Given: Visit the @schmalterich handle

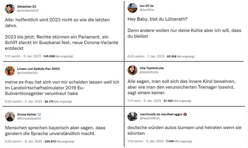Looking at the screenshot, I should click(27, 73).
